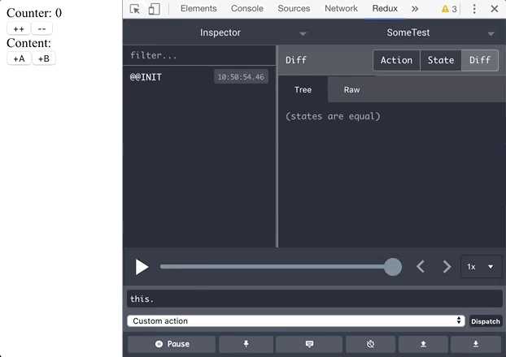
Task: Open the Console tab
Action: coord(246,8)
